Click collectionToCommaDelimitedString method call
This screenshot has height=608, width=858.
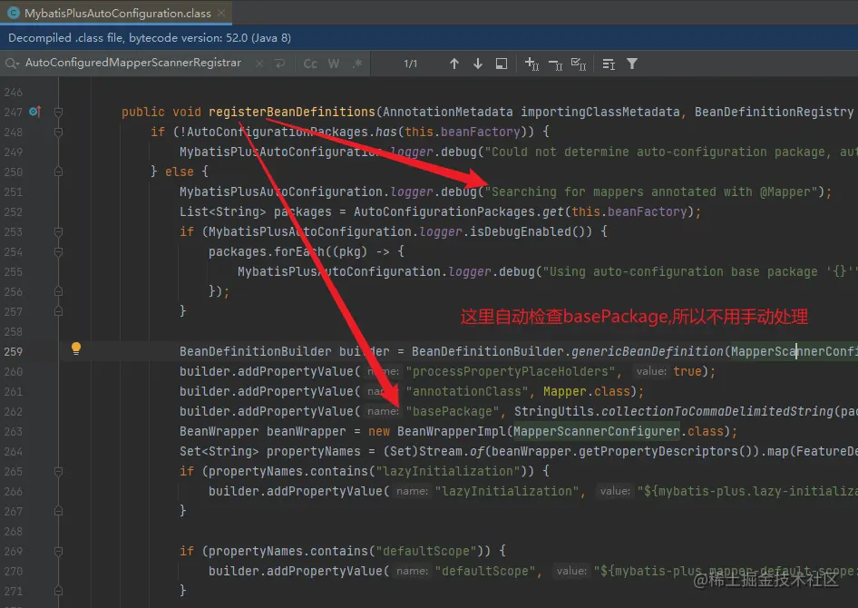pos(717,411)
